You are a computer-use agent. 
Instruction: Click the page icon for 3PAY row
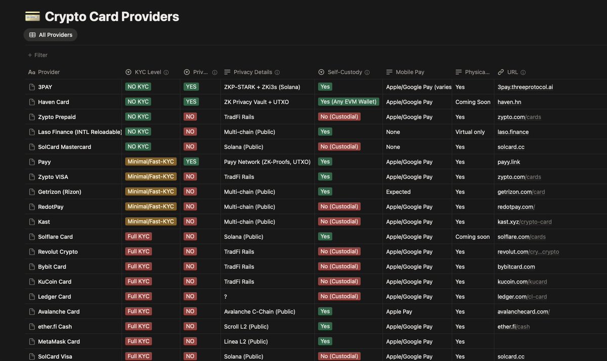point(32,87)
